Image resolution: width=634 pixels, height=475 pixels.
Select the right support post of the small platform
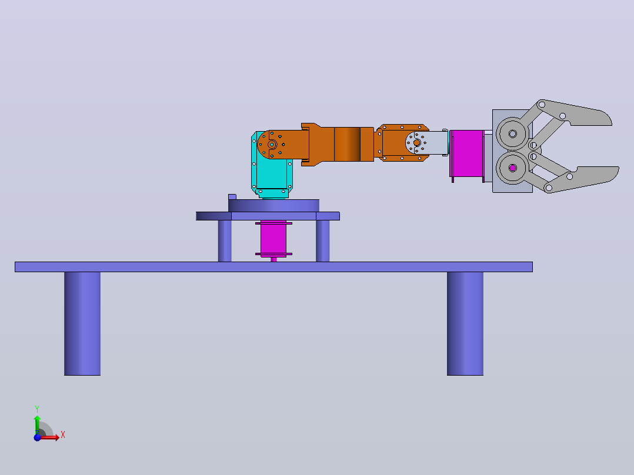click(323, 241)
